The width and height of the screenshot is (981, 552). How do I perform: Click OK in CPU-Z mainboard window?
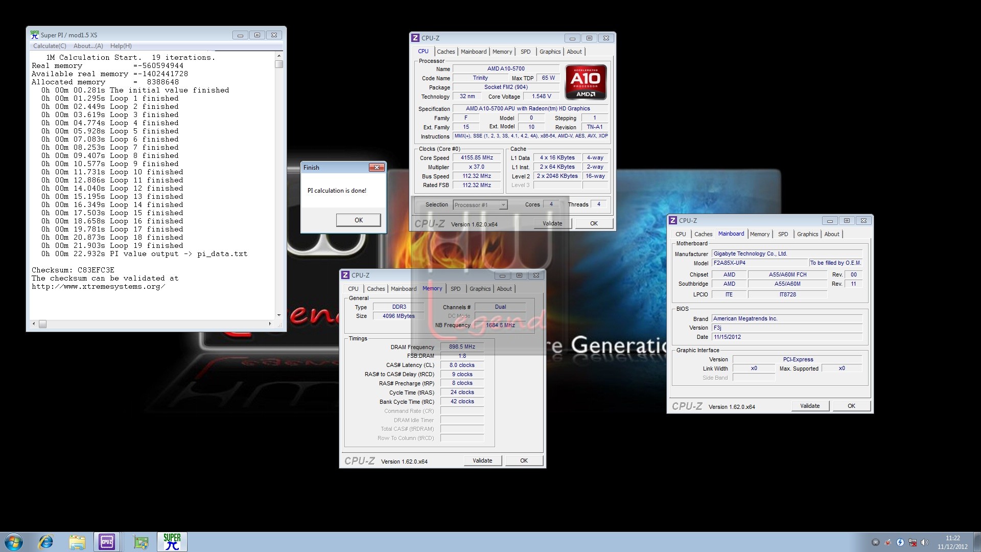851,406
